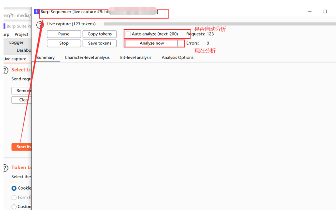Viewport: 336px width, 210px height.
Task: Open the Project menu in Burp Suite
Action: coord(22,34)
